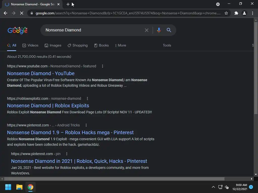This screenshot has height=193, width=258.
Task: Open the Chrome profile avatar
Action: [x=244, y=13]
